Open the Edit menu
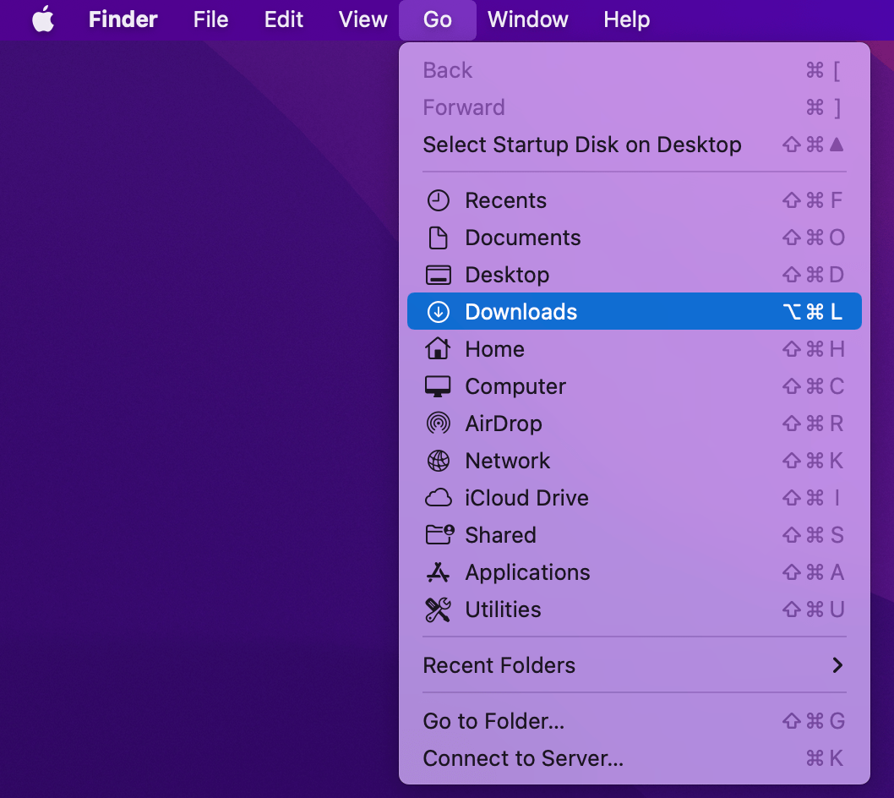894x798 pixels. (283, 19)
